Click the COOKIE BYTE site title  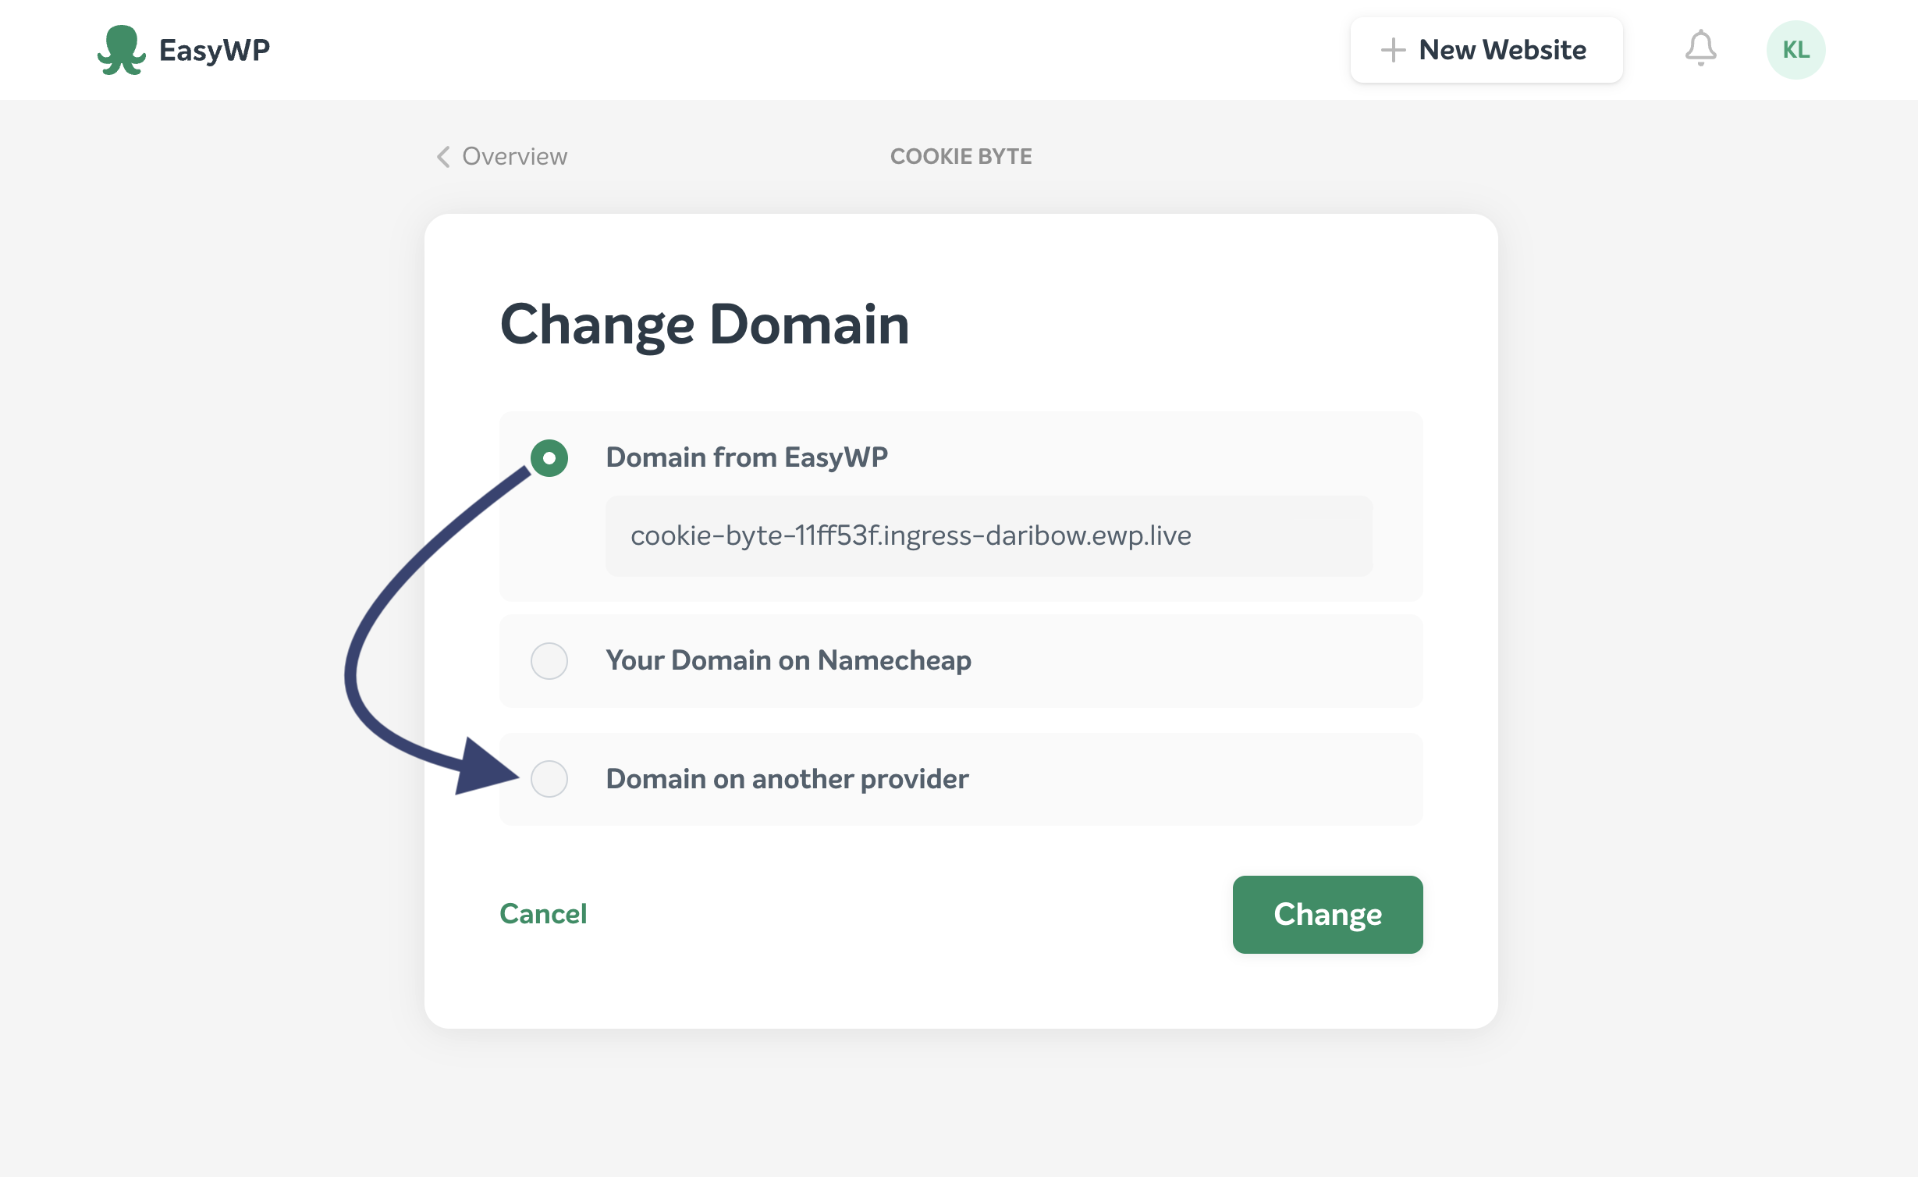961,157
